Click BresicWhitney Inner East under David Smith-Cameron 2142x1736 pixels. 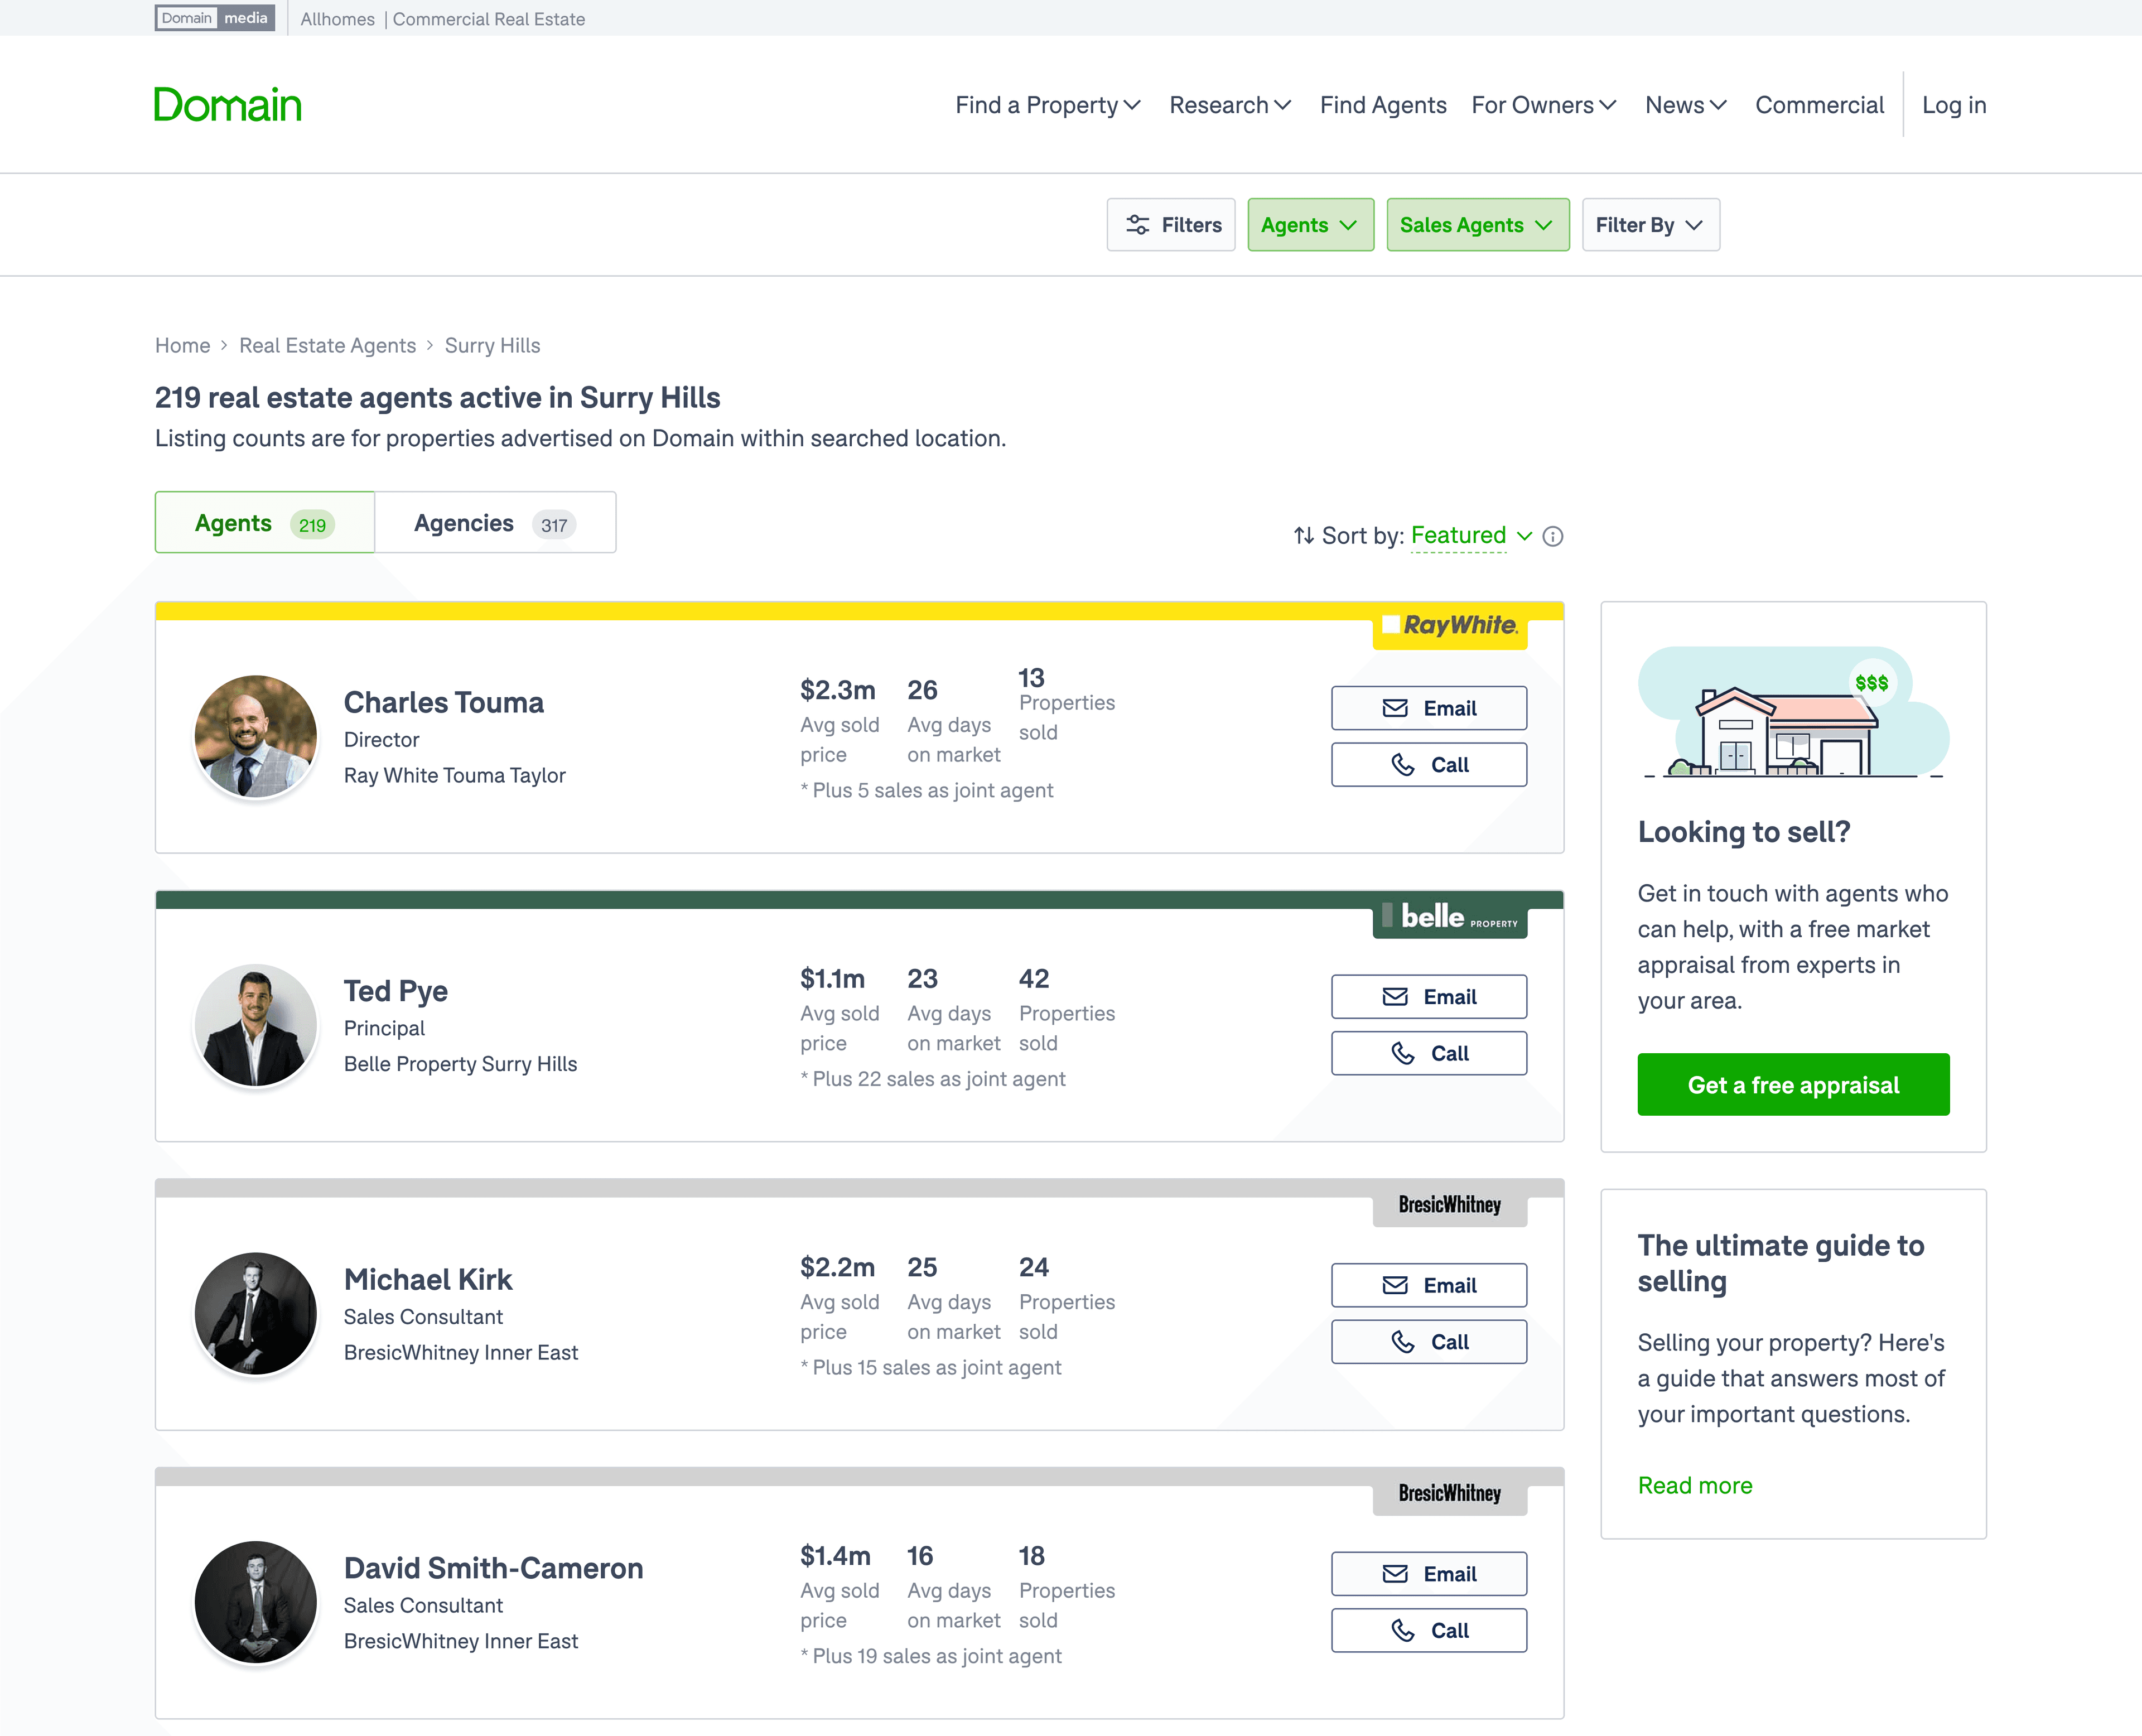click(x=460, y=1641)
